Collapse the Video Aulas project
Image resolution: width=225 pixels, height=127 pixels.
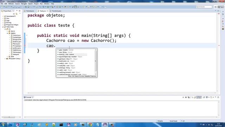coord(3,27)
